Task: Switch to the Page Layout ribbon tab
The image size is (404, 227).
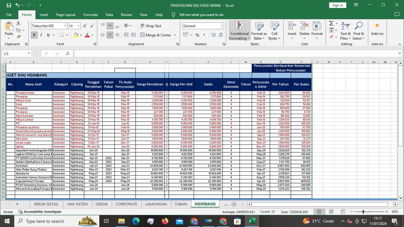Action: point(65,15)
